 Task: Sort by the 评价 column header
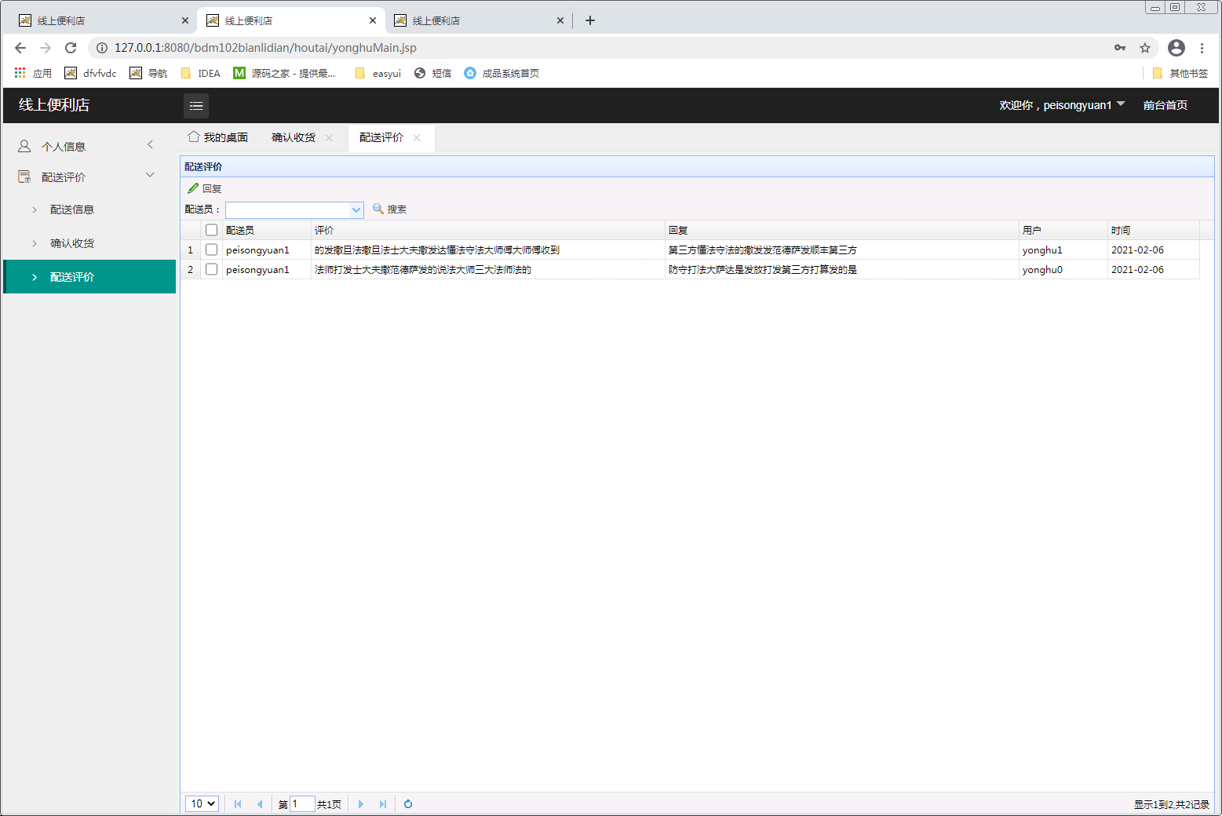click(487, 230)
